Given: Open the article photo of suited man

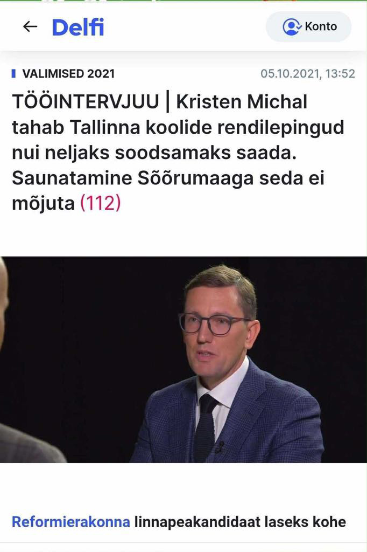Looking at the screenshot, I should (183, 360).
